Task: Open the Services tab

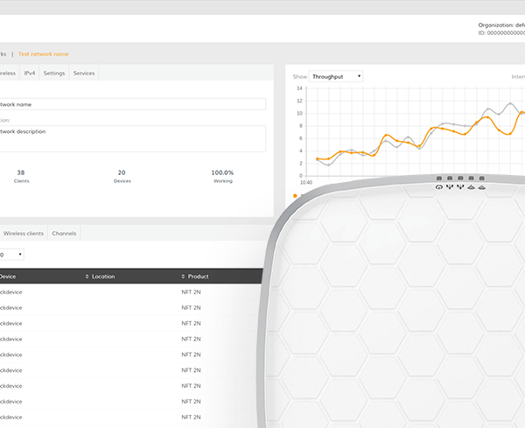Action: point(84,73)
